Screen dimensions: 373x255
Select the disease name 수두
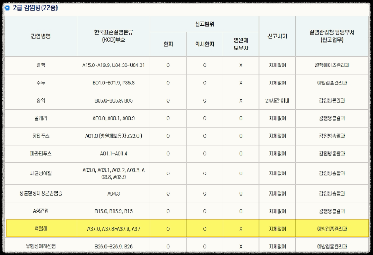tap(40, 83)
